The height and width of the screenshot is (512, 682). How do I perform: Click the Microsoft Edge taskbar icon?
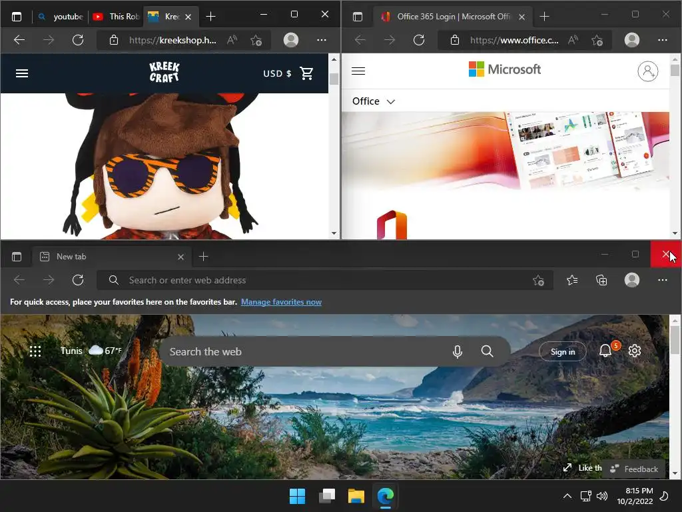pos(386,496)
